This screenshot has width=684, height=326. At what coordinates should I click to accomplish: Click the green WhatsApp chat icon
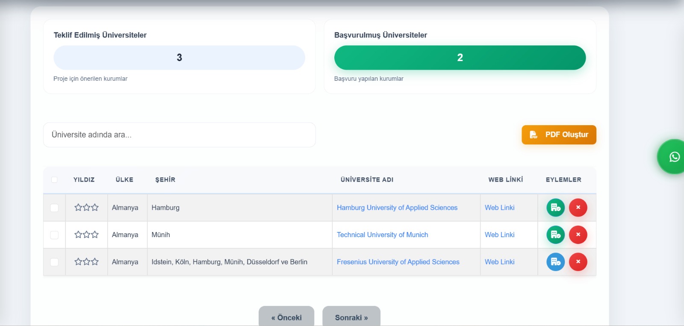coord(674,157)
